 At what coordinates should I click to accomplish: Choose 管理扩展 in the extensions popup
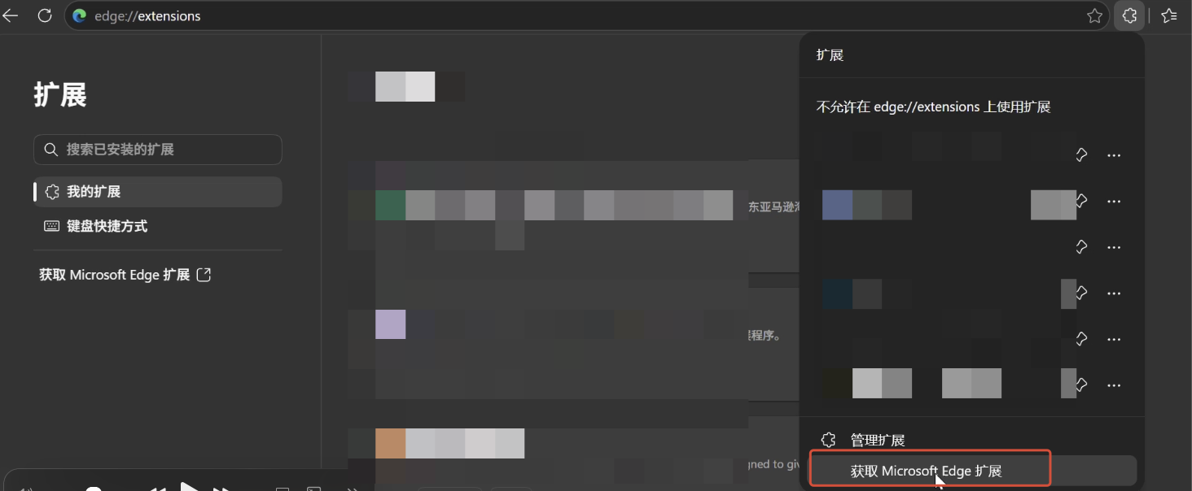point(972,440)
